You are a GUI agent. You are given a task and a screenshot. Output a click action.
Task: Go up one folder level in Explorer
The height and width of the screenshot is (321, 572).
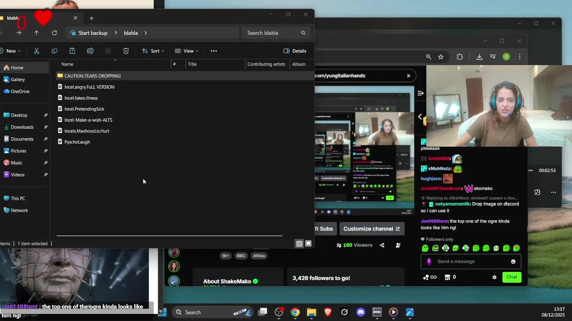[x=37, y=33]
